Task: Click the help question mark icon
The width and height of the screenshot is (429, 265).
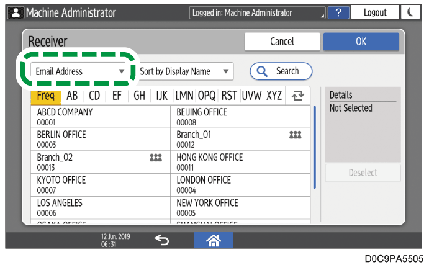Action: pyautogui.click(x=337, y=12)
